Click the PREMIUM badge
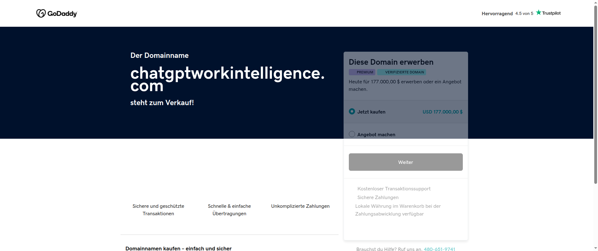598x251 pixels. 362,72
